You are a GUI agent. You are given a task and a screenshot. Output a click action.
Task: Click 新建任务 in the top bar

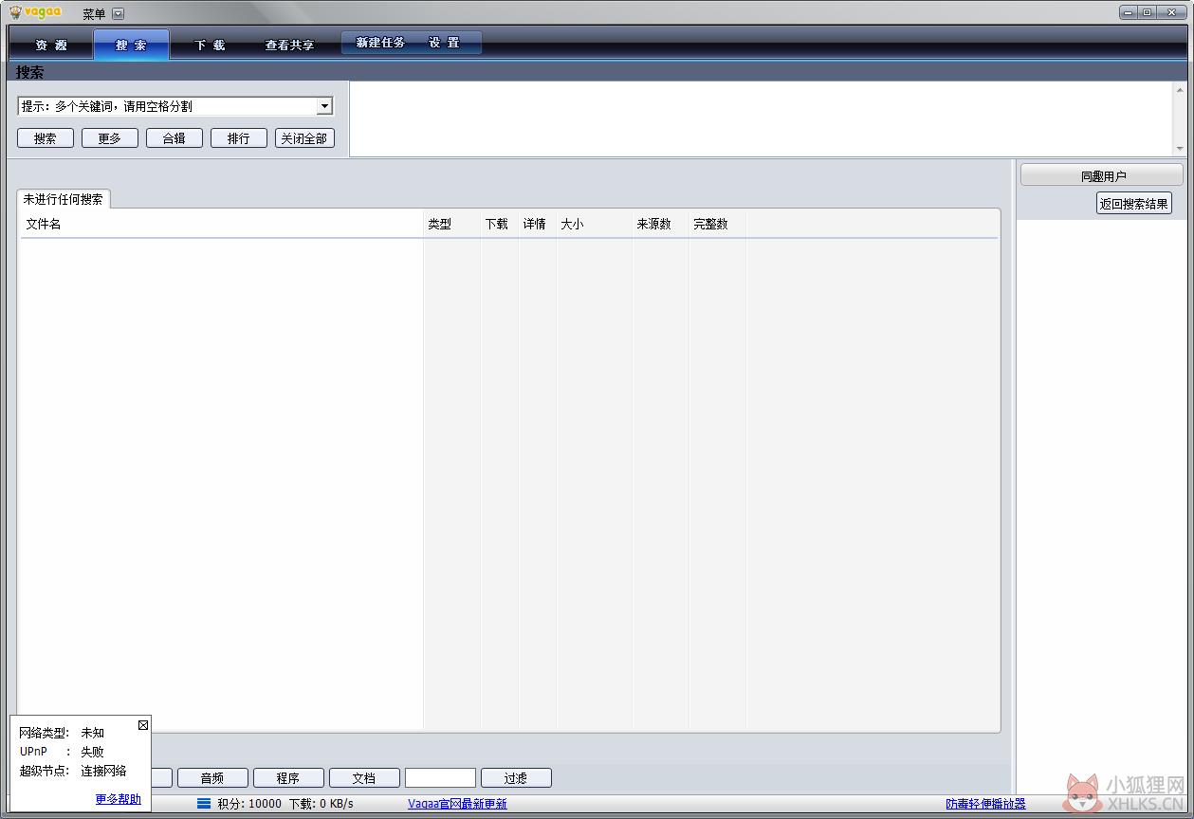pyautogui.click(x=380, y=43)
